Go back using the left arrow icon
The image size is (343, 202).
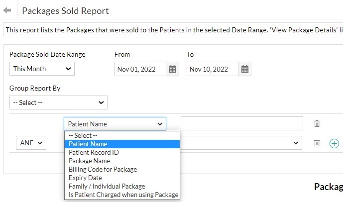pos(7,10)
